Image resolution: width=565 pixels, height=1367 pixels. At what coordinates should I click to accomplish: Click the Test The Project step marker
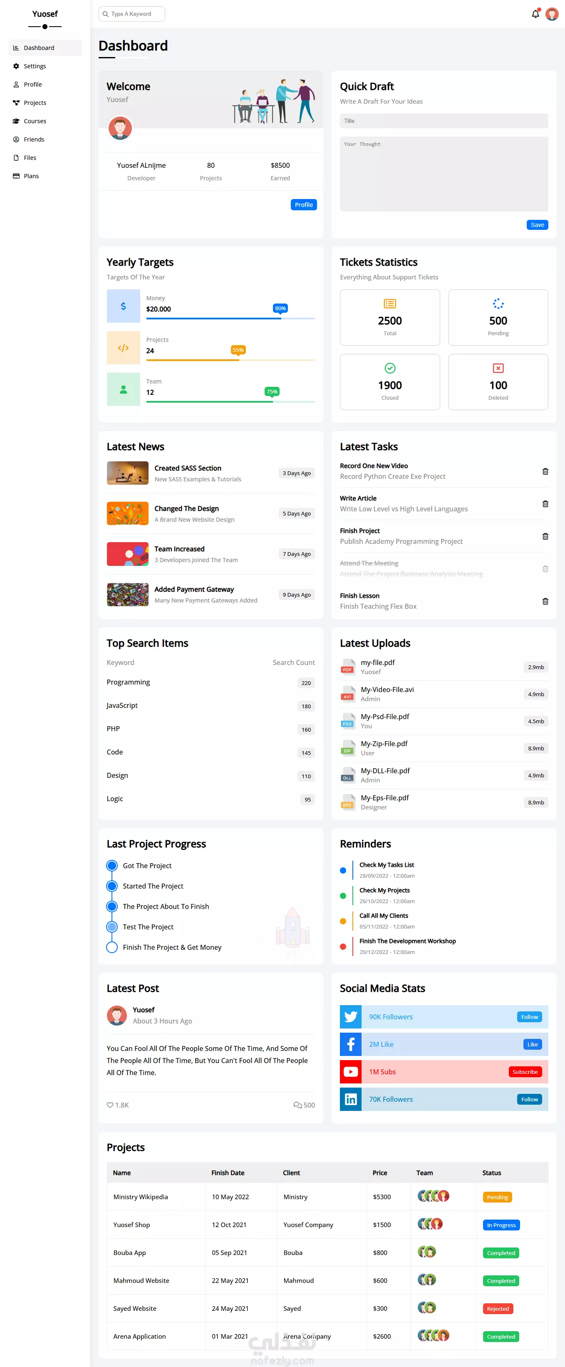coord(112,926)
